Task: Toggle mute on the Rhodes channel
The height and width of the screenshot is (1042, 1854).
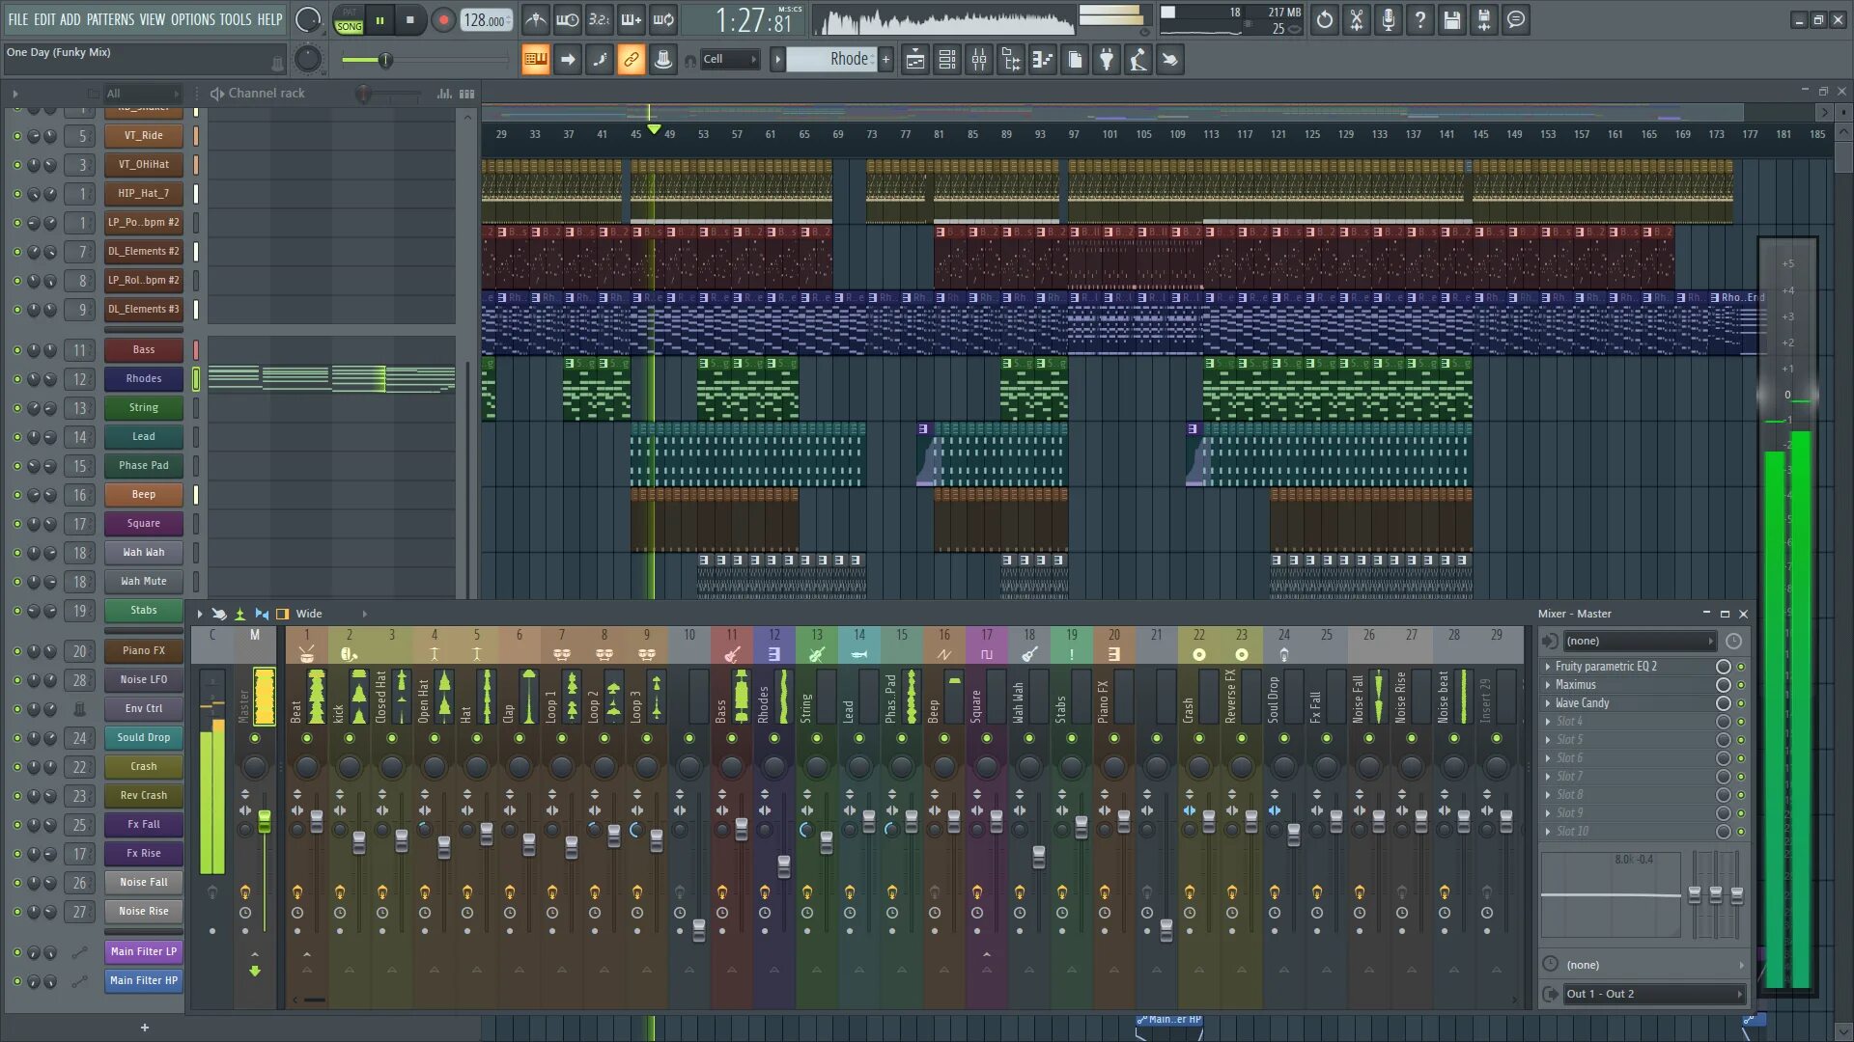Action: coord(14,378)
